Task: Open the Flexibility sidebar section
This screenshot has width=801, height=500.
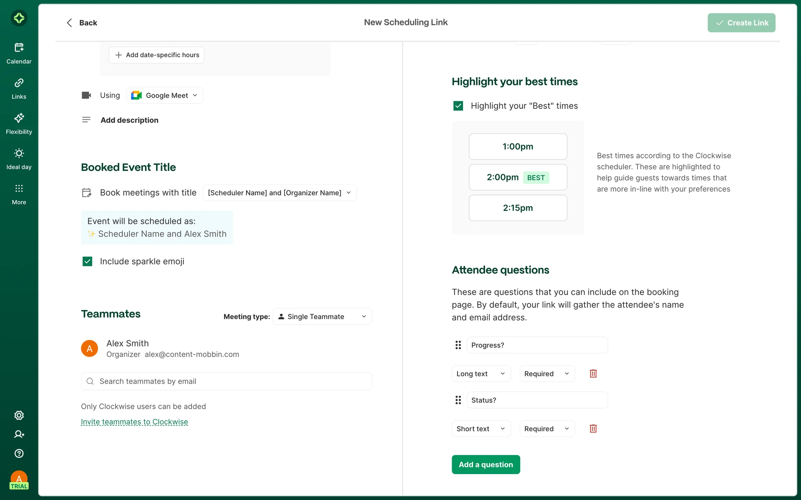Action: pos(19,124)
